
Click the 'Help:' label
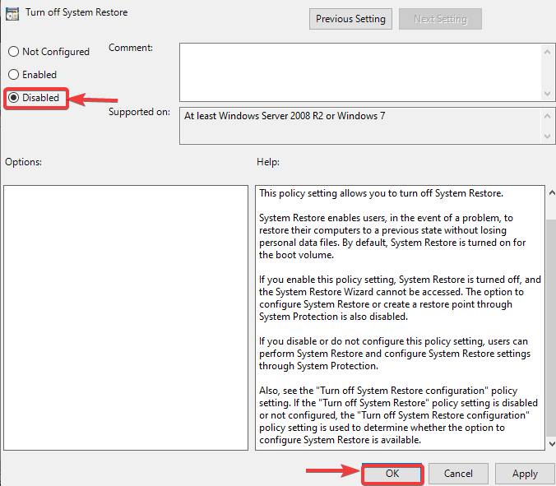268,162
